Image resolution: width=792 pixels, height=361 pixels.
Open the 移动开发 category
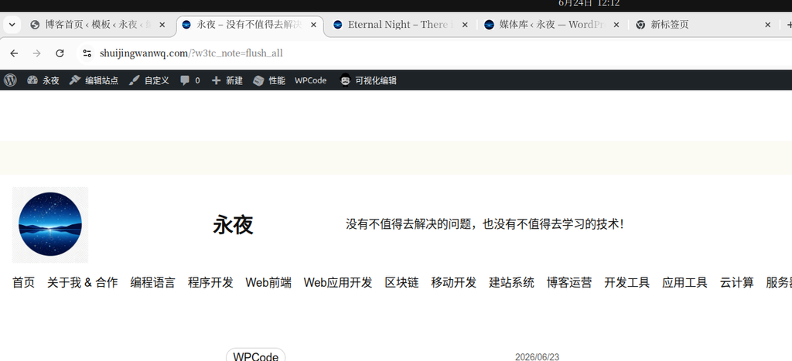453,283
